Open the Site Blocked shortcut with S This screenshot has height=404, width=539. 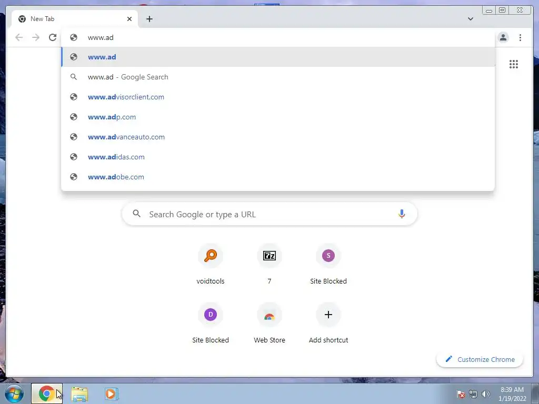(328, 265)
